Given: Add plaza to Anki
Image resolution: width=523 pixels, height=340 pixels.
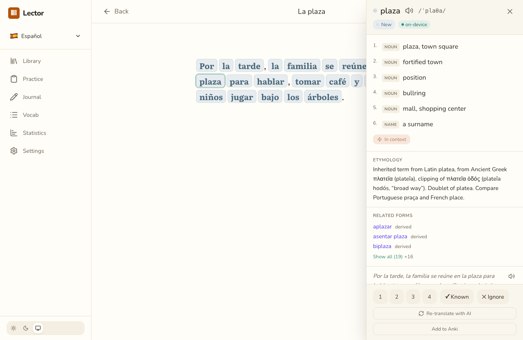Looking at the screenshot, I should 445,329.
